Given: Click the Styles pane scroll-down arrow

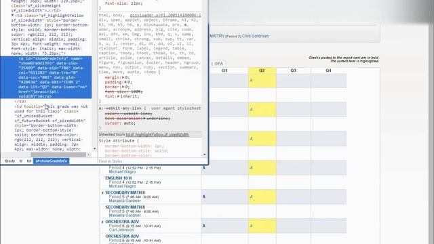Looking at the screenshot, I should pyautogui.click(x=205, y=155).
